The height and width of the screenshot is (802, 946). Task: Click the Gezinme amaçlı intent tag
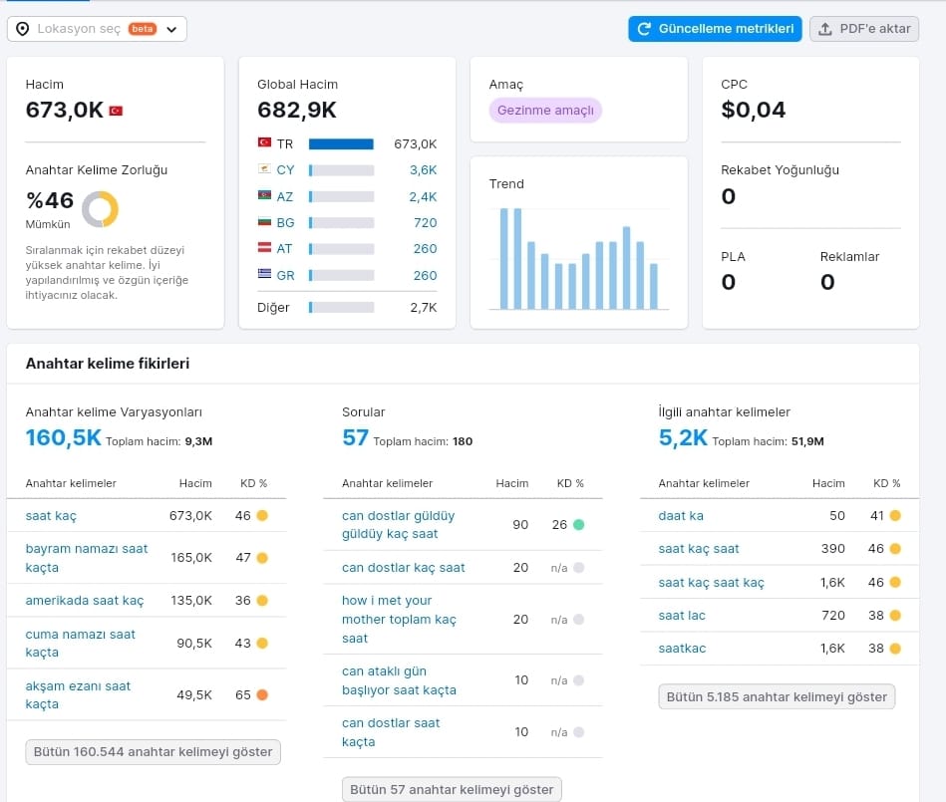tap(545, 111)
